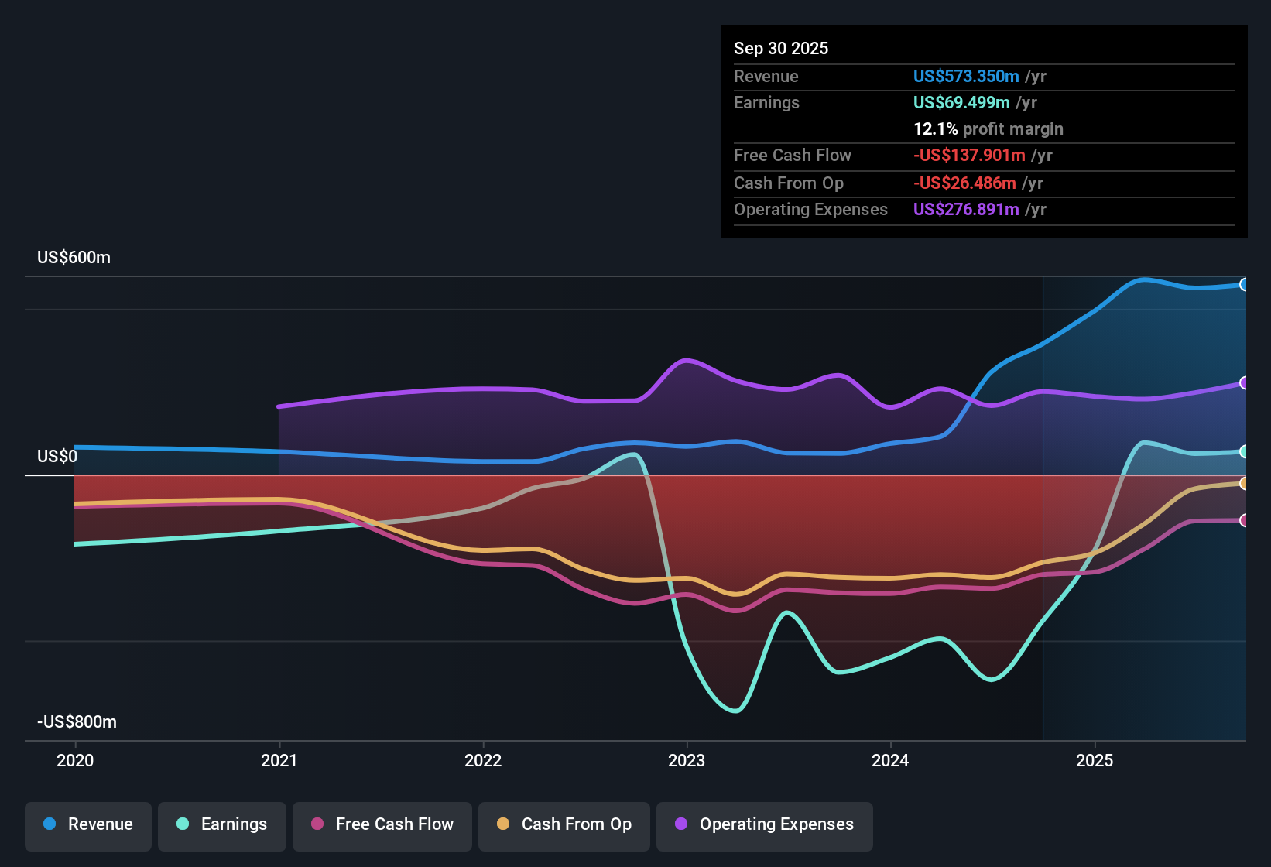The width and height of the screenshot is (1271, 867).
Task: Select the Earnings teal dot icon
Action: pos(183,824)
